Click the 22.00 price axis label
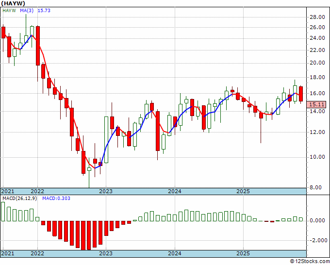The height and width of the screenshot is (265, 330). coord(317,50)
